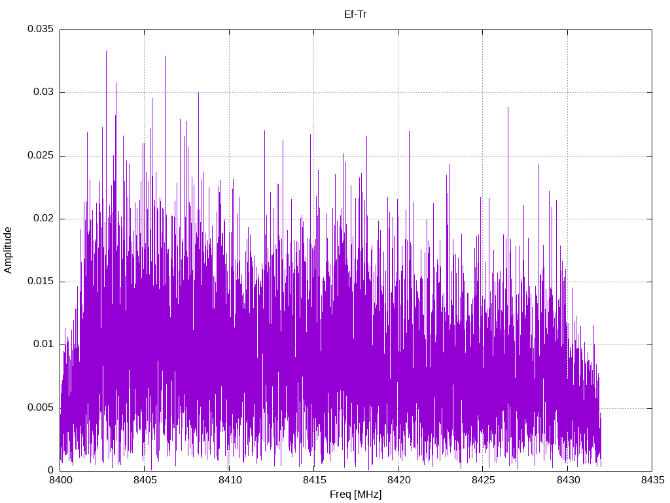Viewport: 670px width, 503px height.
Task: Click the y-axis tick label 0
Action: (x=51, y=470)
